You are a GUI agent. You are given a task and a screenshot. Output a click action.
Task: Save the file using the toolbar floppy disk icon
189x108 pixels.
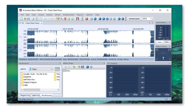coord(28,19)
